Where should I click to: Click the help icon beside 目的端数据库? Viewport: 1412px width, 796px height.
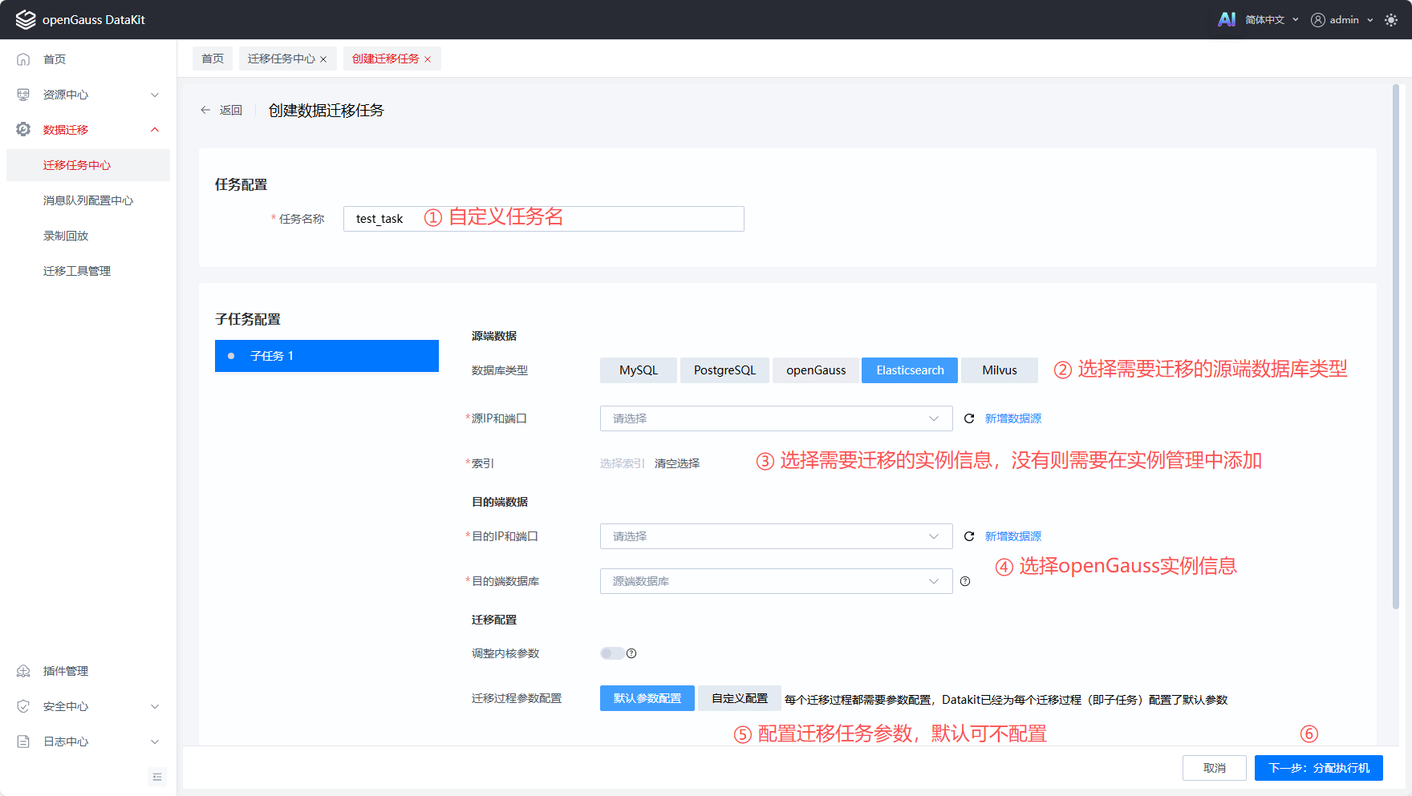click(x=965, y=581)
